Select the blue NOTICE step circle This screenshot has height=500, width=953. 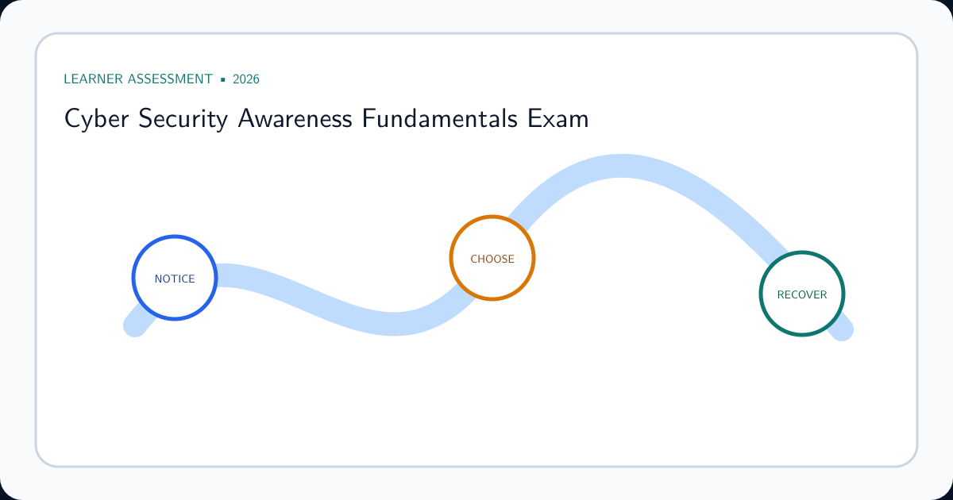175,279
